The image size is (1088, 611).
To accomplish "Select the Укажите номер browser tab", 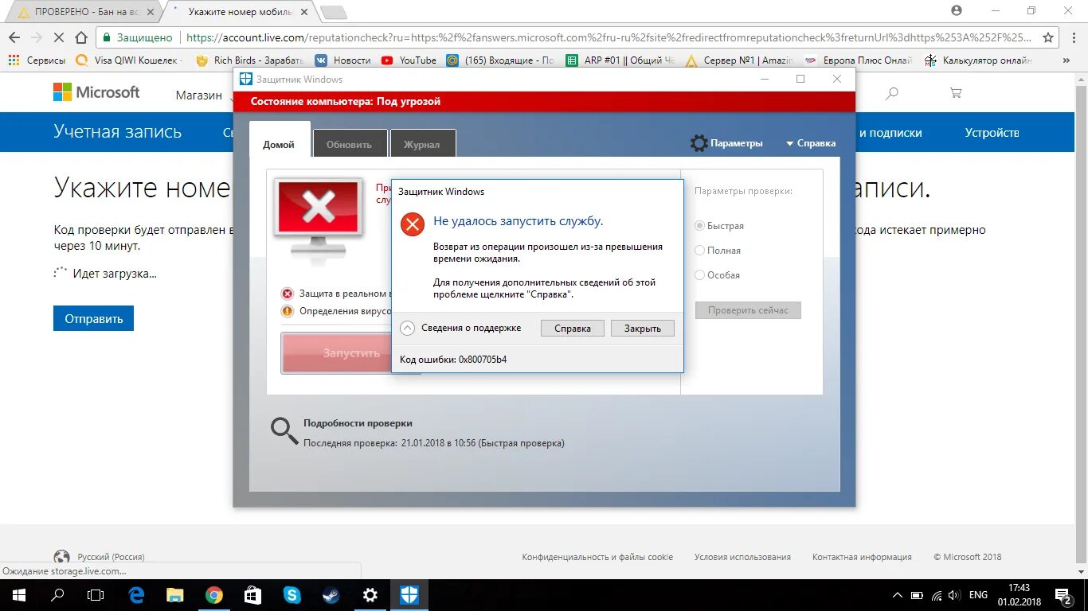I will click(x=237, y=12).
